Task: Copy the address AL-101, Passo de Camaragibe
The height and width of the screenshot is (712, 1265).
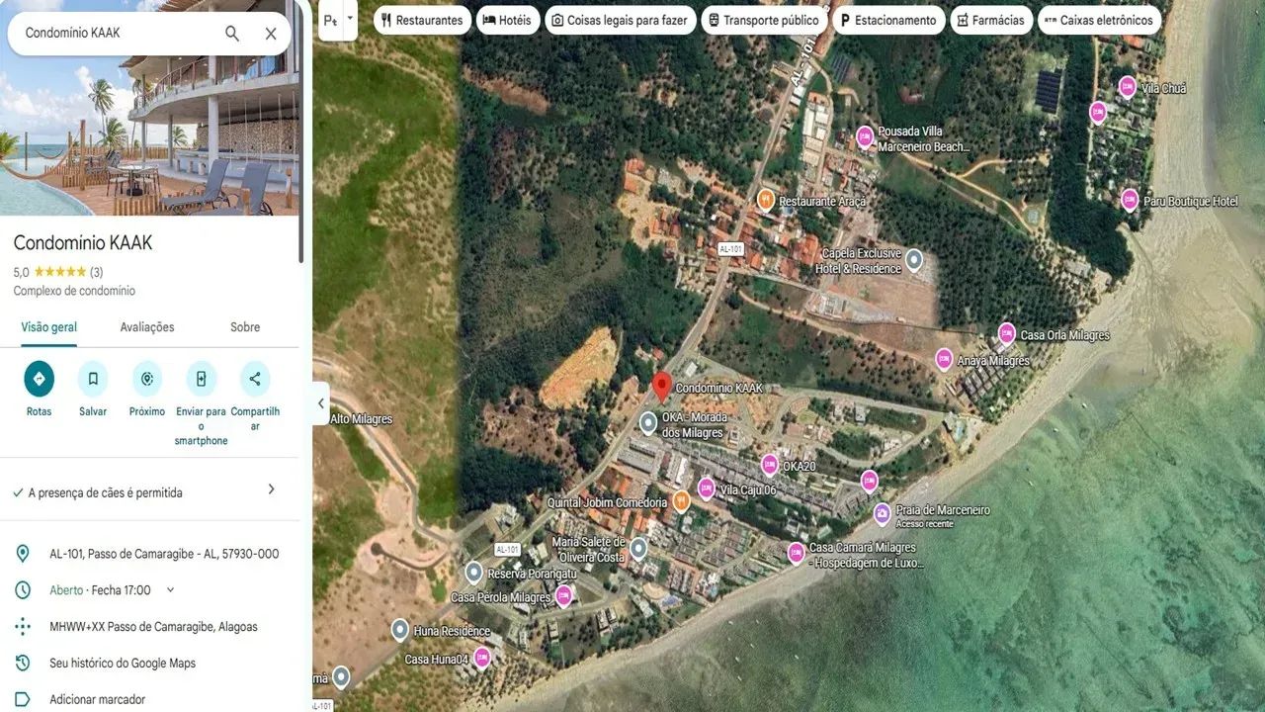Action: [x=149, y=554]
